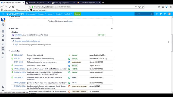
Task: Open the Partner project avatar icon
Action: 3,20
